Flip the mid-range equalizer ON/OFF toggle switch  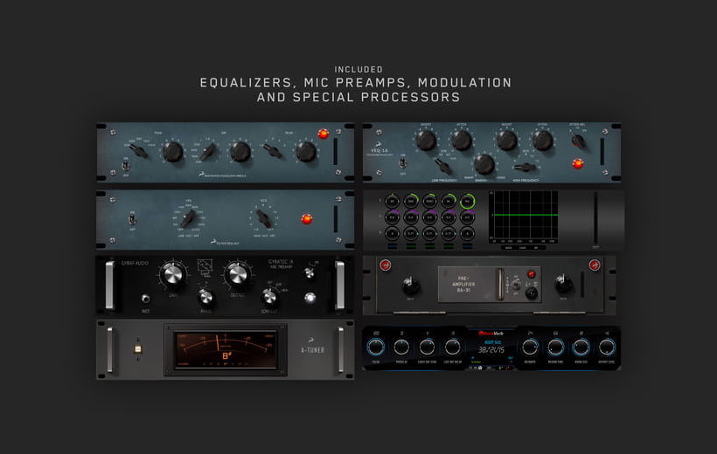click(x=125, y=164)
